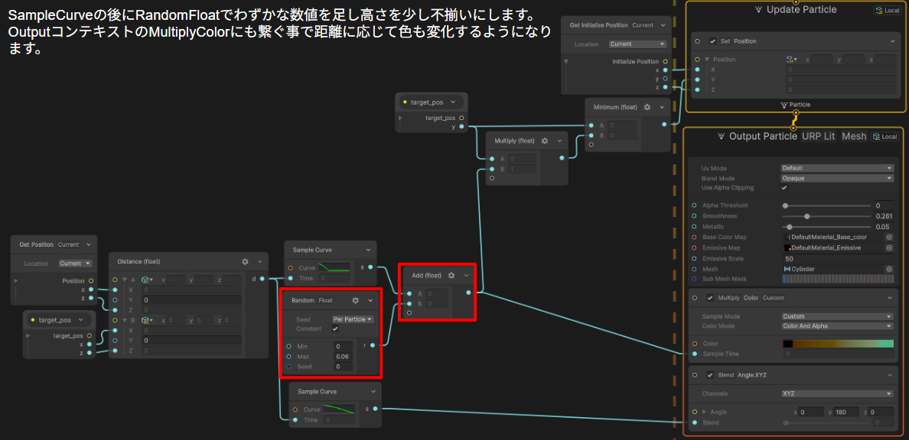The image size is (909, 440).
Task: Click the Local space button on Update Particle
Action: (888, 11)
